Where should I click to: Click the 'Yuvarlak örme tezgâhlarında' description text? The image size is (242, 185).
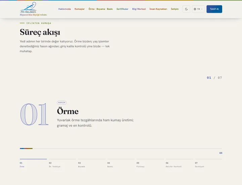(x=95, y=123)
